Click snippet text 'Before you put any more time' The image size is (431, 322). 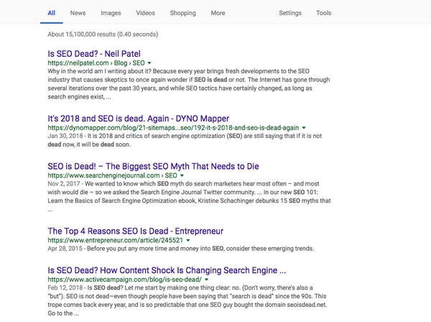click(200, 249)
